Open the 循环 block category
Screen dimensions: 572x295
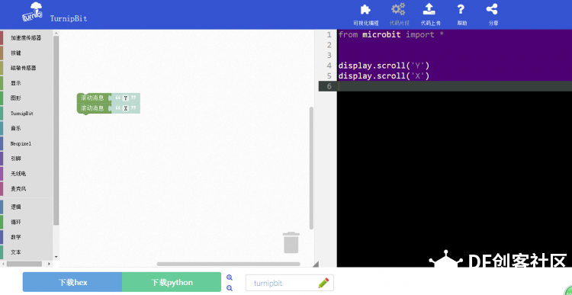pyautogui.click(x=26, y=222)
